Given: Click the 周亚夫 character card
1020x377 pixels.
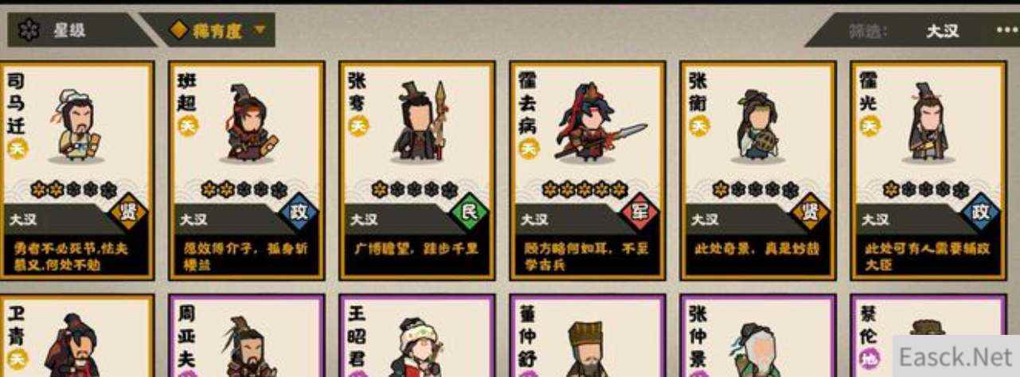Looking at the screenshot, I should [x=246, y=336].
